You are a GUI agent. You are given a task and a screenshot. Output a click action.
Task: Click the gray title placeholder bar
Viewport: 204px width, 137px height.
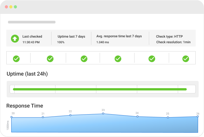[32, 22]
